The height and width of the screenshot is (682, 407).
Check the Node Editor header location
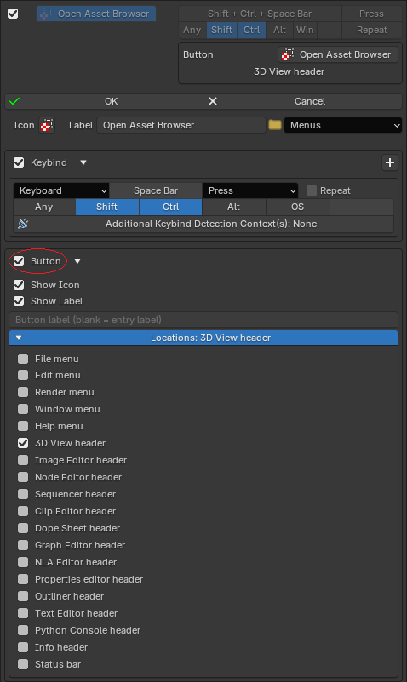[23, 477]
